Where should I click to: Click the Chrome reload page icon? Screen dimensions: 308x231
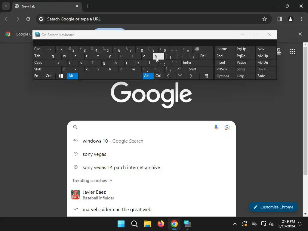coord(28,19)
